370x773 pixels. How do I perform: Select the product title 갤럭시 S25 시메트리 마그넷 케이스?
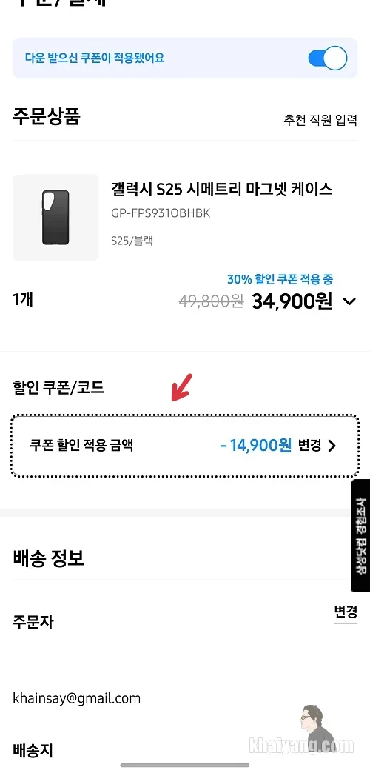[222, 189]
